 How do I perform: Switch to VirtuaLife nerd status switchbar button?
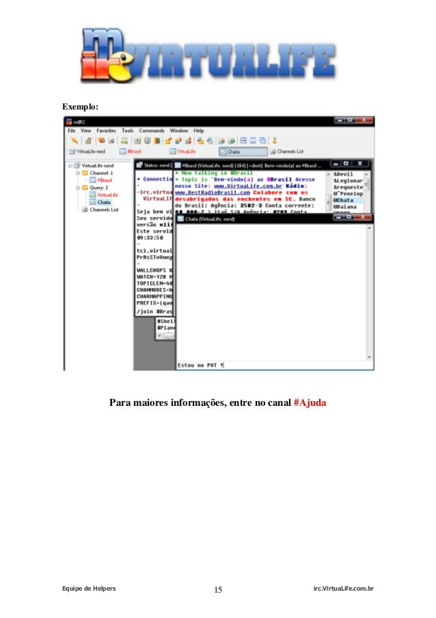87,151
